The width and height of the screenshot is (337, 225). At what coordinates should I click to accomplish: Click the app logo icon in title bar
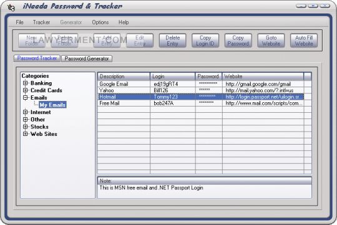11,7
